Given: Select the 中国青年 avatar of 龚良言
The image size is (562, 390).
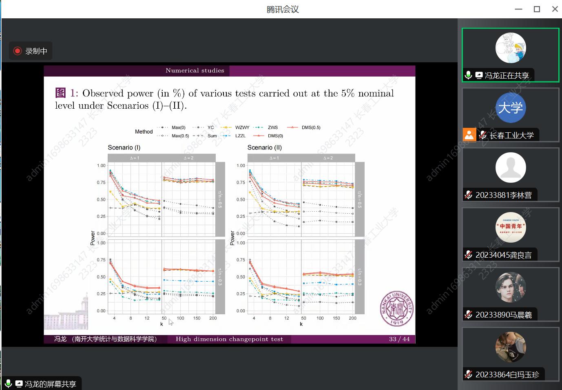Looking at the screenshot, I should click(x=510, y=227).
